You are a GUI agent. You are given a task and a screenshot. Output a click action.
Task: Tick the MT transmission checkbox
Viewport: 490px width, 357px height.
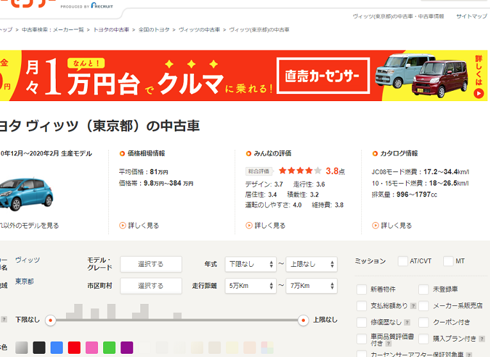coord(448,261)
